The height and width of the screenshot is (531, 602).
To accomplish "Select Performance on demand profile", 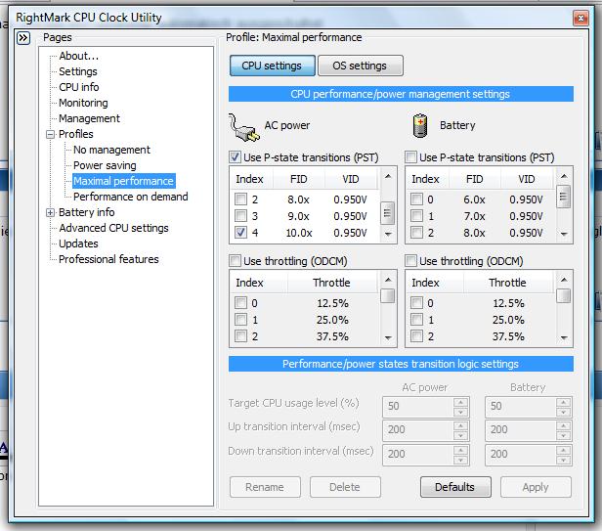I will click(x=131, y=197).
